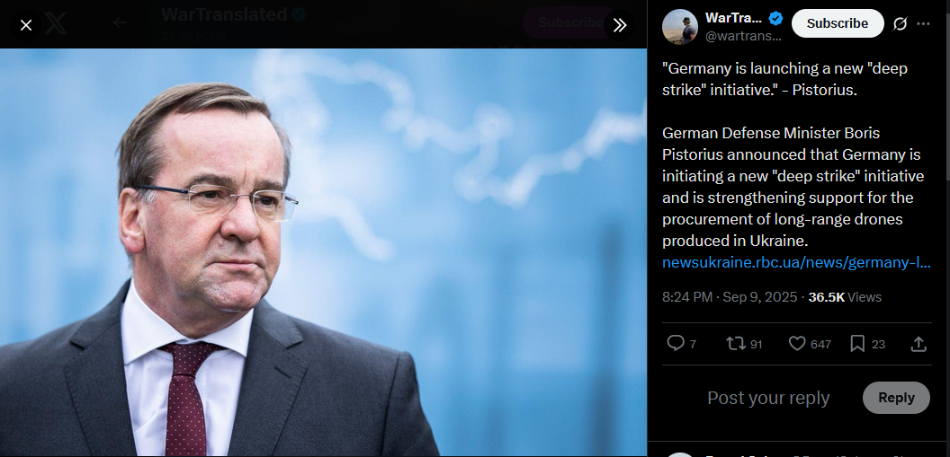Close the image viewer with X icon
Viewport: 950px width, 457px height.
[x=26, y=25]
